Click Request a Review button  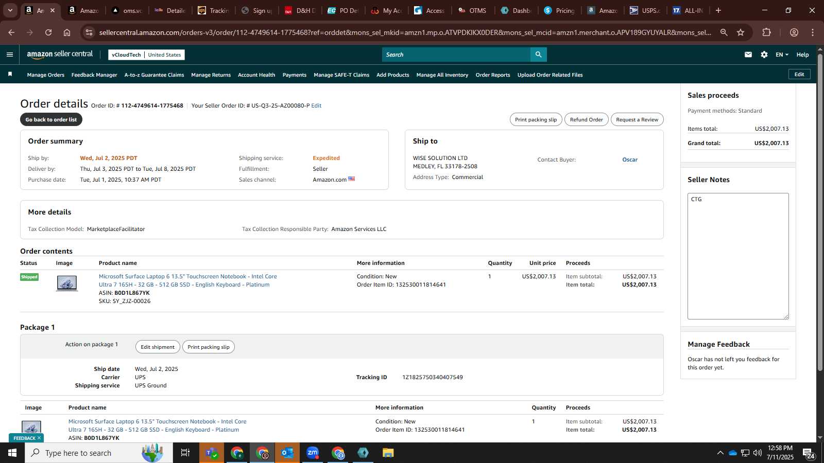637,119
